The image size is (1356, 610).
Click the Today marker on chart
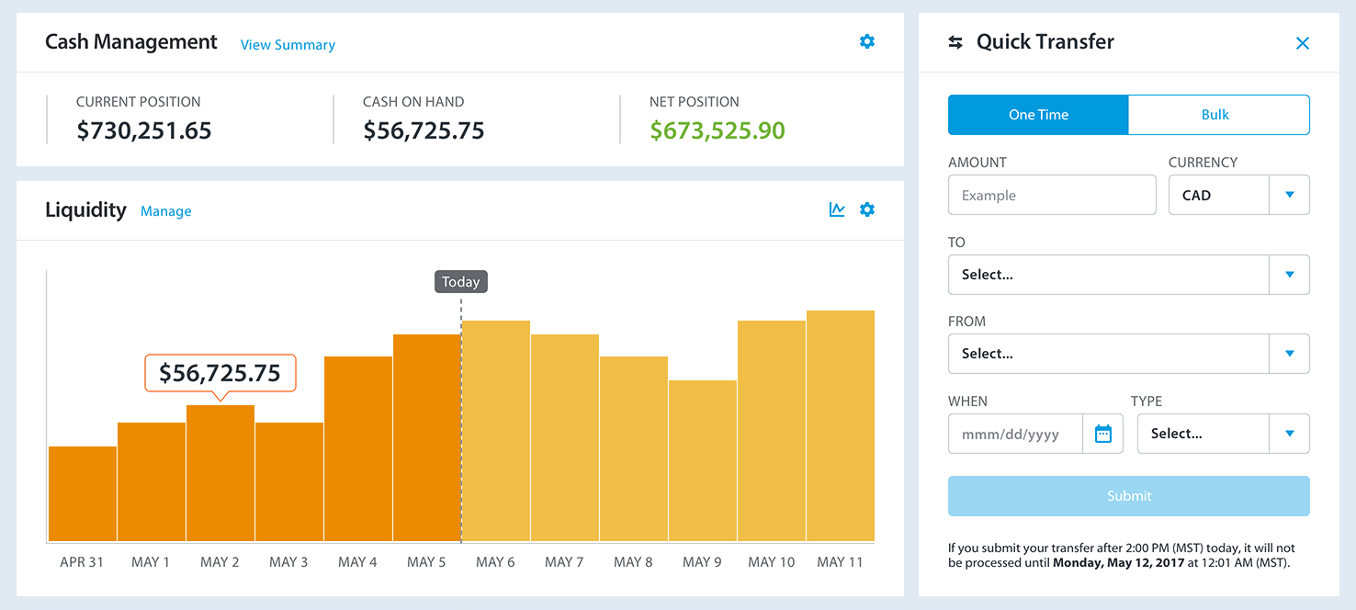(x=460, y=282)
